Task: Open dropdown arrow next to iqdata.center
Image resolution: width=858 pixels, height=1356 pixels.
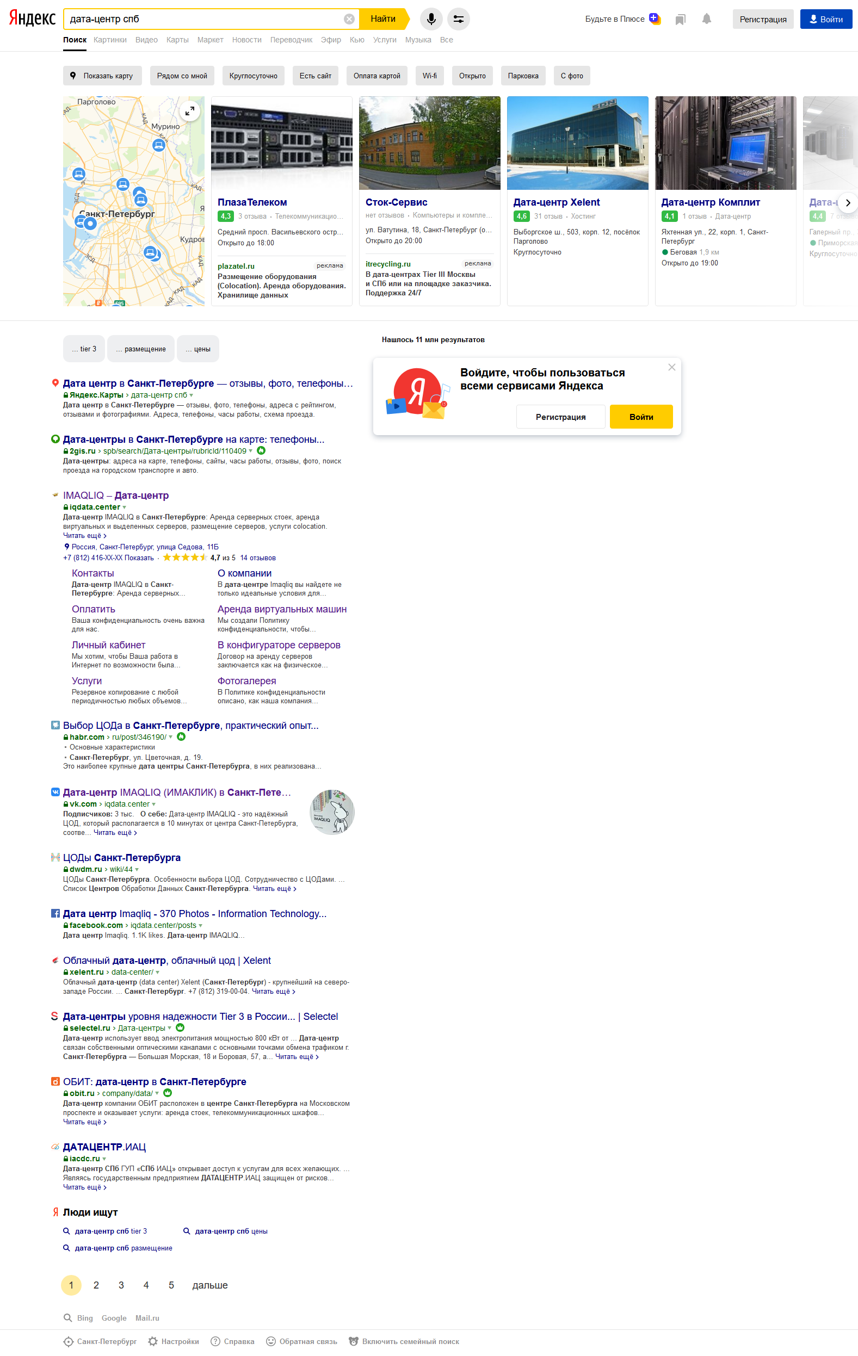Action: pos(125,507)
